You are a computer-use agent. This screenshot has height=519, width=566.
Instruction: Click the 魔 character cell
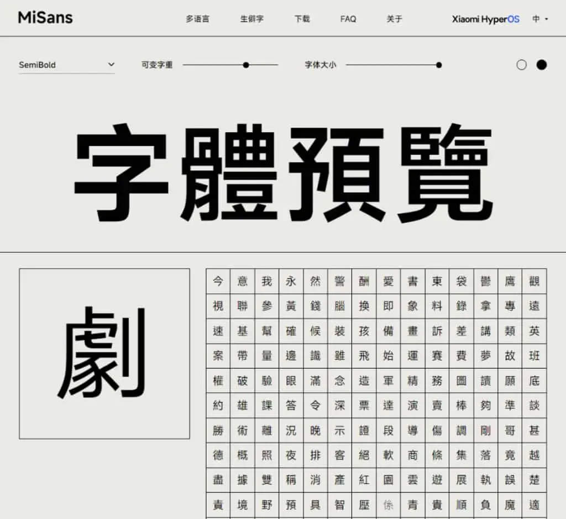[x=510, y=505]
